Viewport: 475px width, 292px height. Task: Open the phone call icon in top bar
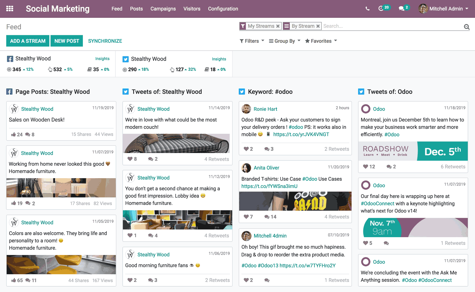click(x=367, y=9)
